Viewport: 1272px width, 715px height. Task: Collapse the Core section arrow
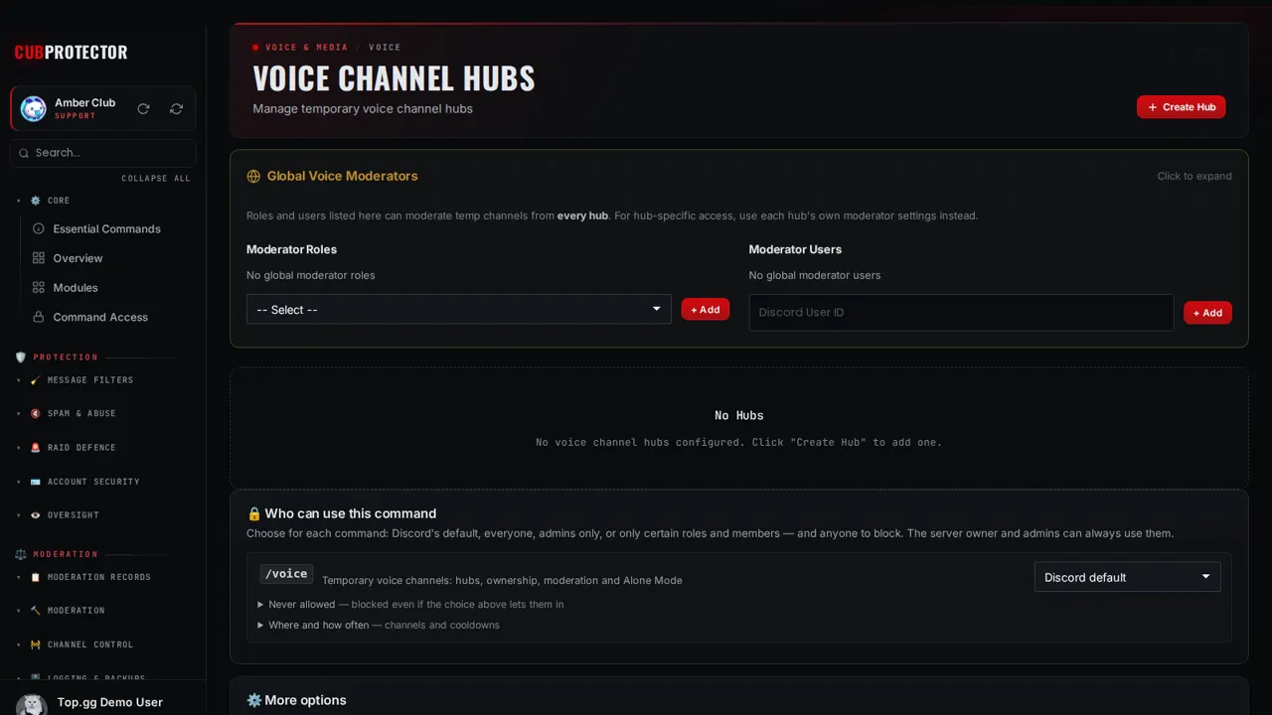[19, 201]
